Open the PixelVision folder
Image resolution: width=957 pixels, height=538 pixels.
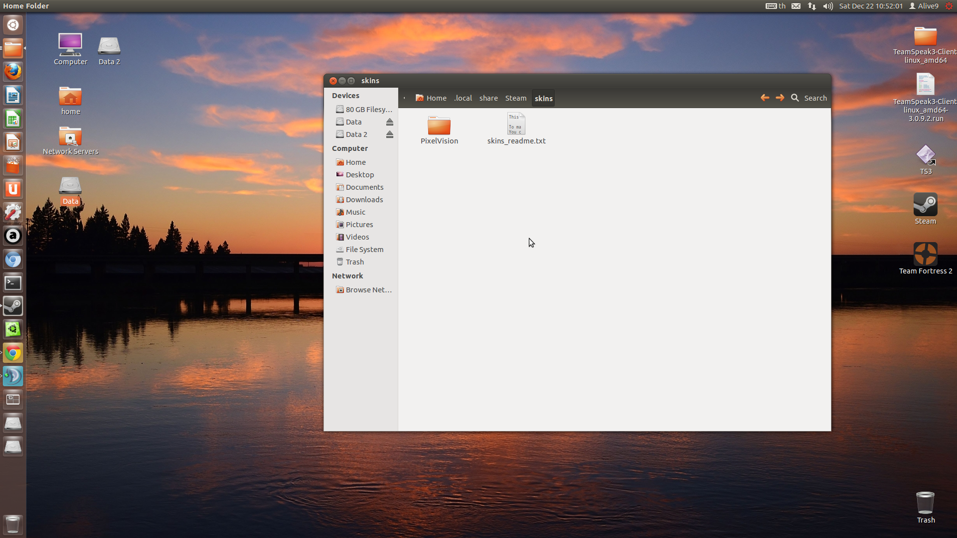coord(439,126)
